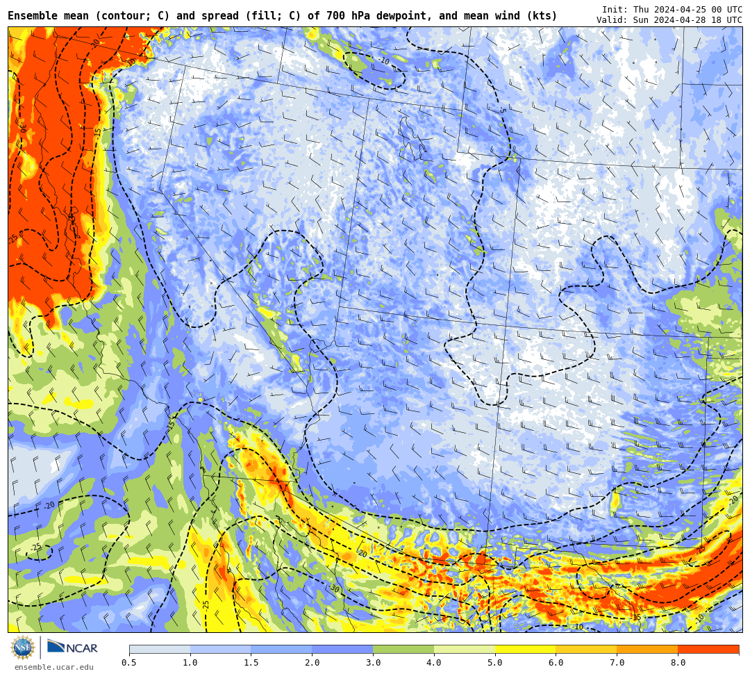The image size is (750, 676).
Task: Click the 1.5–2.0 blue colorbar segment
Action: click(x=282, y=649)
